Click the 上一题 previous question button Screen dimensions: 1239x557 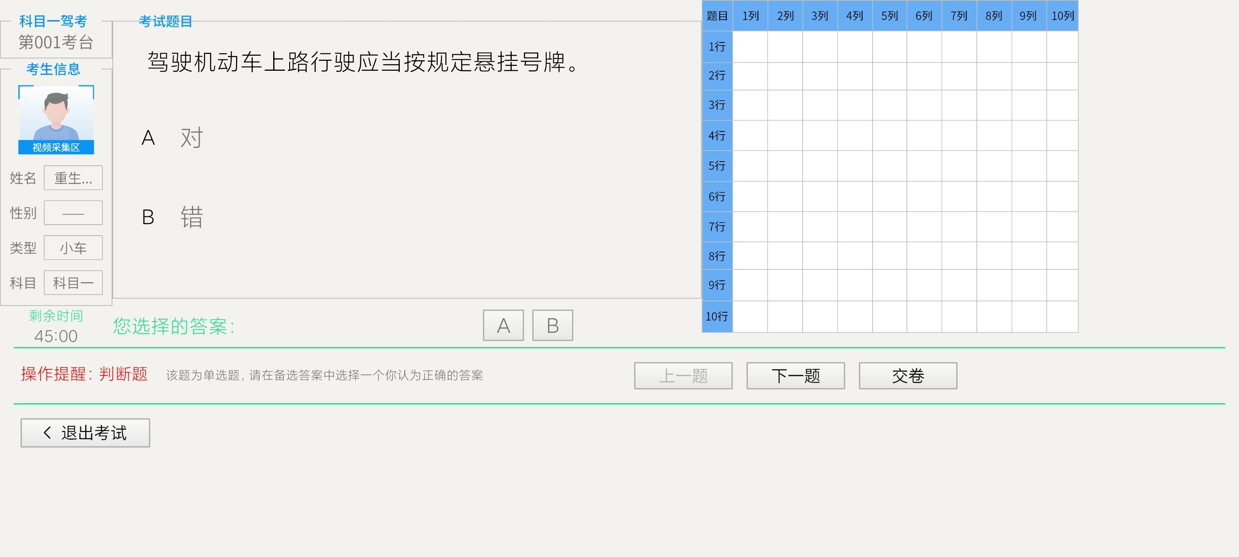point(683,375)
